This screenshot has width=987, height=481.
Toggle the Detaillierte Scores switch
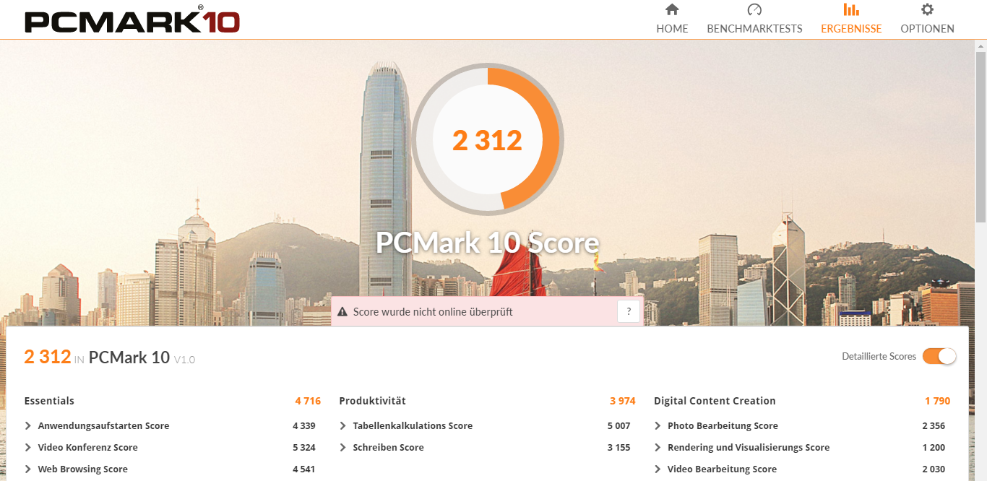tap(939, 356)
